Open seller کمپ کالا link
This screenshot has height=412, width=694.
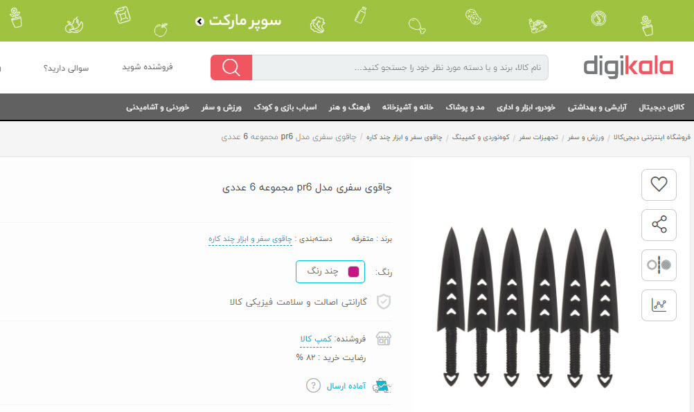tap(316, 339)
